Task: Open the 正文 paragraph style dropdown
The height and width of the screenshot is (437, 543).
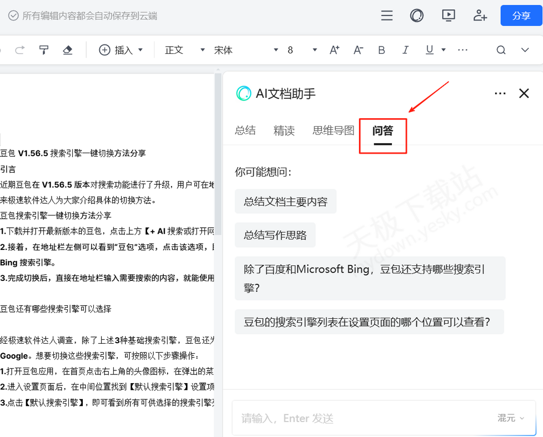Action: coord(185,50)
